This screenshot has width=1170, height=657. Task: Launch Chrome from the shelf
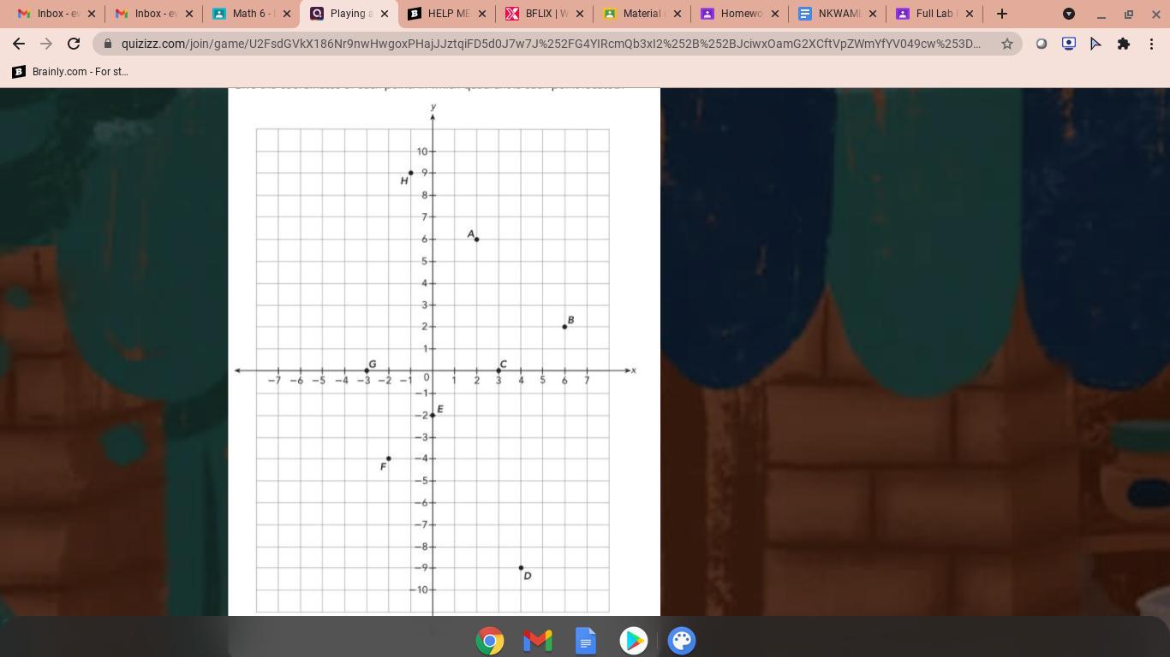coord(490,641)
